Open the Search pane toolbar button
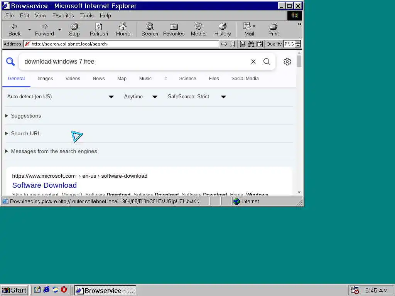Image resolution: width=395 pixels, height=296 pixels. [150, 30]
